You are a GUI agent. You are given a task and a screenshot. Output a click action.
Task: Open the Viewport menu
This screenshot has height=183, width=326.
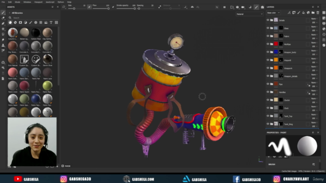coord(38,2)
